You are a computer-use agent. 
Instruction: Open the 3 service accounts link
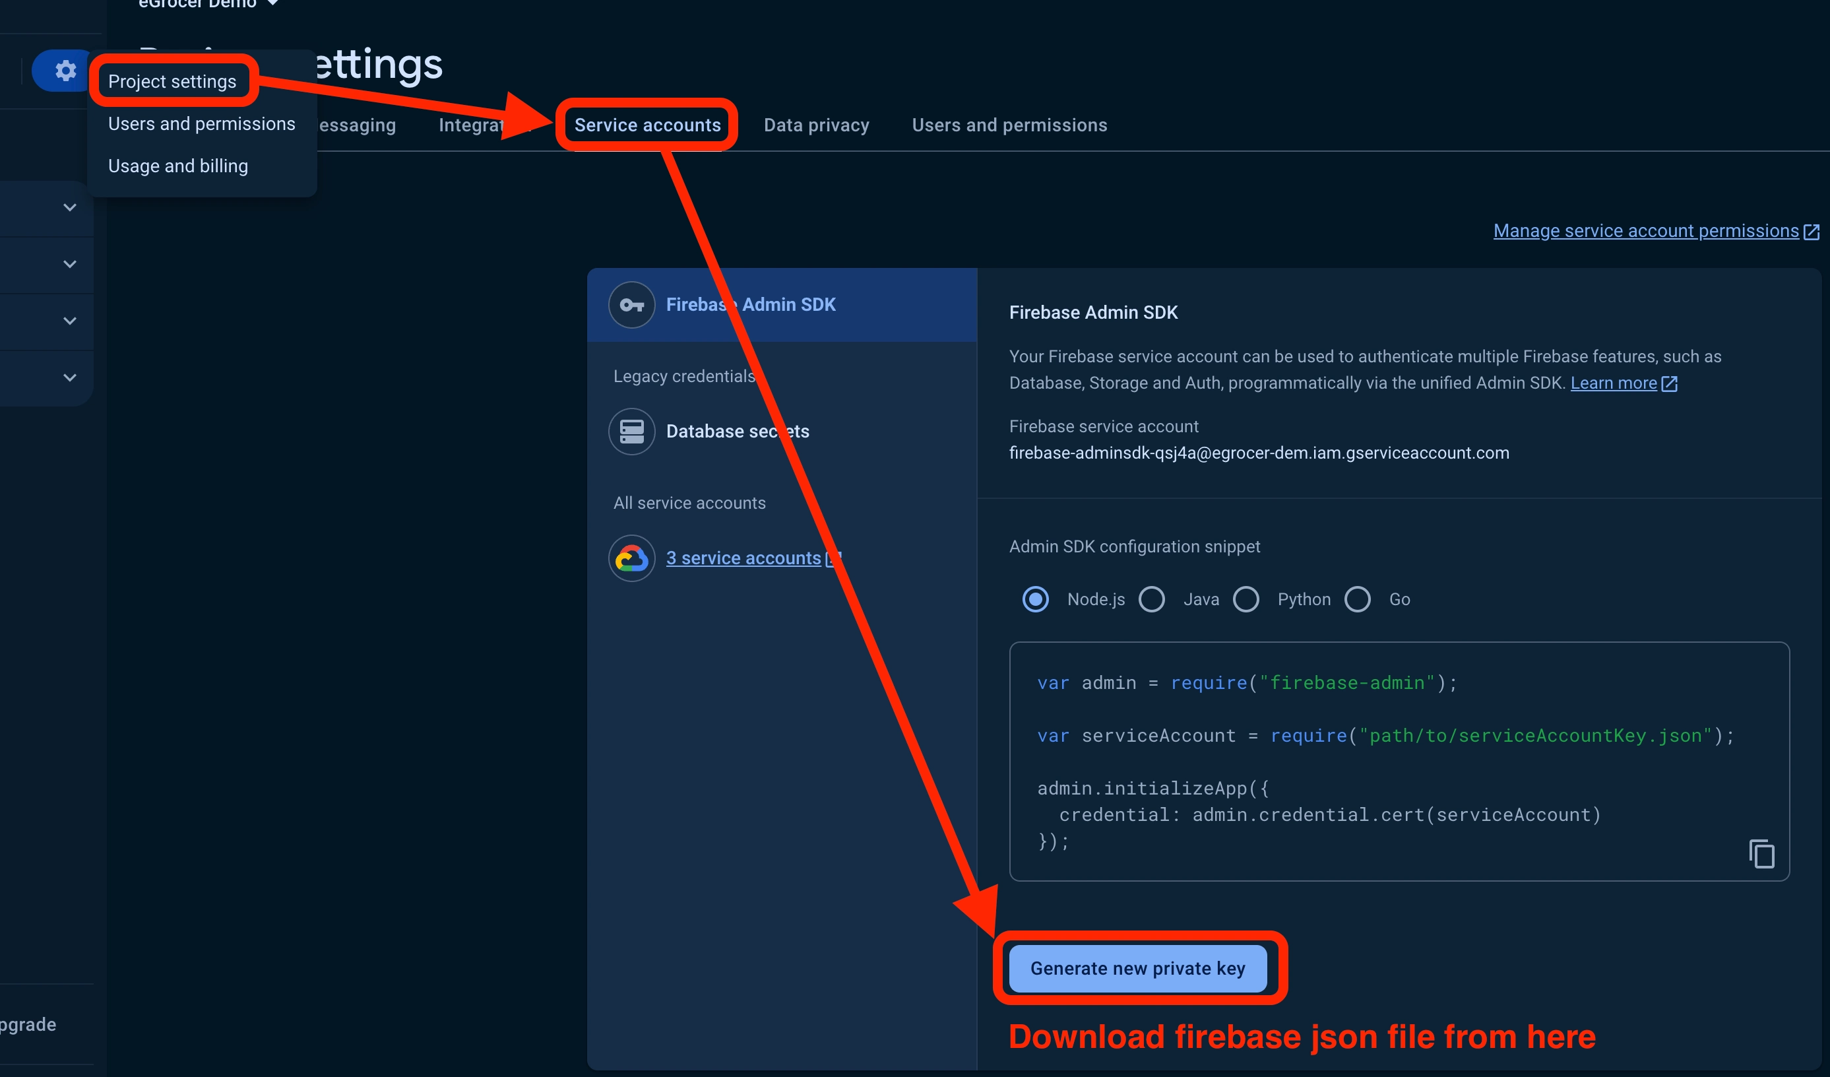click(743, 558)
